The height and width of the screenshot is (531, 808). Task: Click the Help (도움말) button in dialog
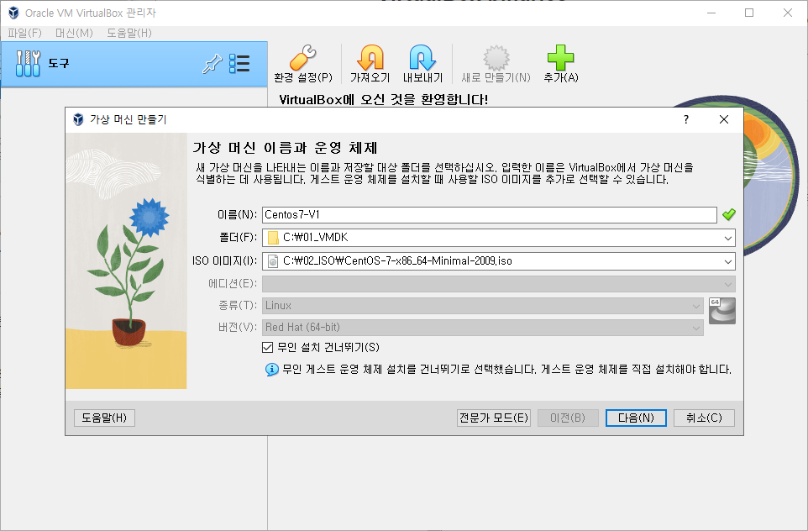pyautogui.click(x=105, y=418)
